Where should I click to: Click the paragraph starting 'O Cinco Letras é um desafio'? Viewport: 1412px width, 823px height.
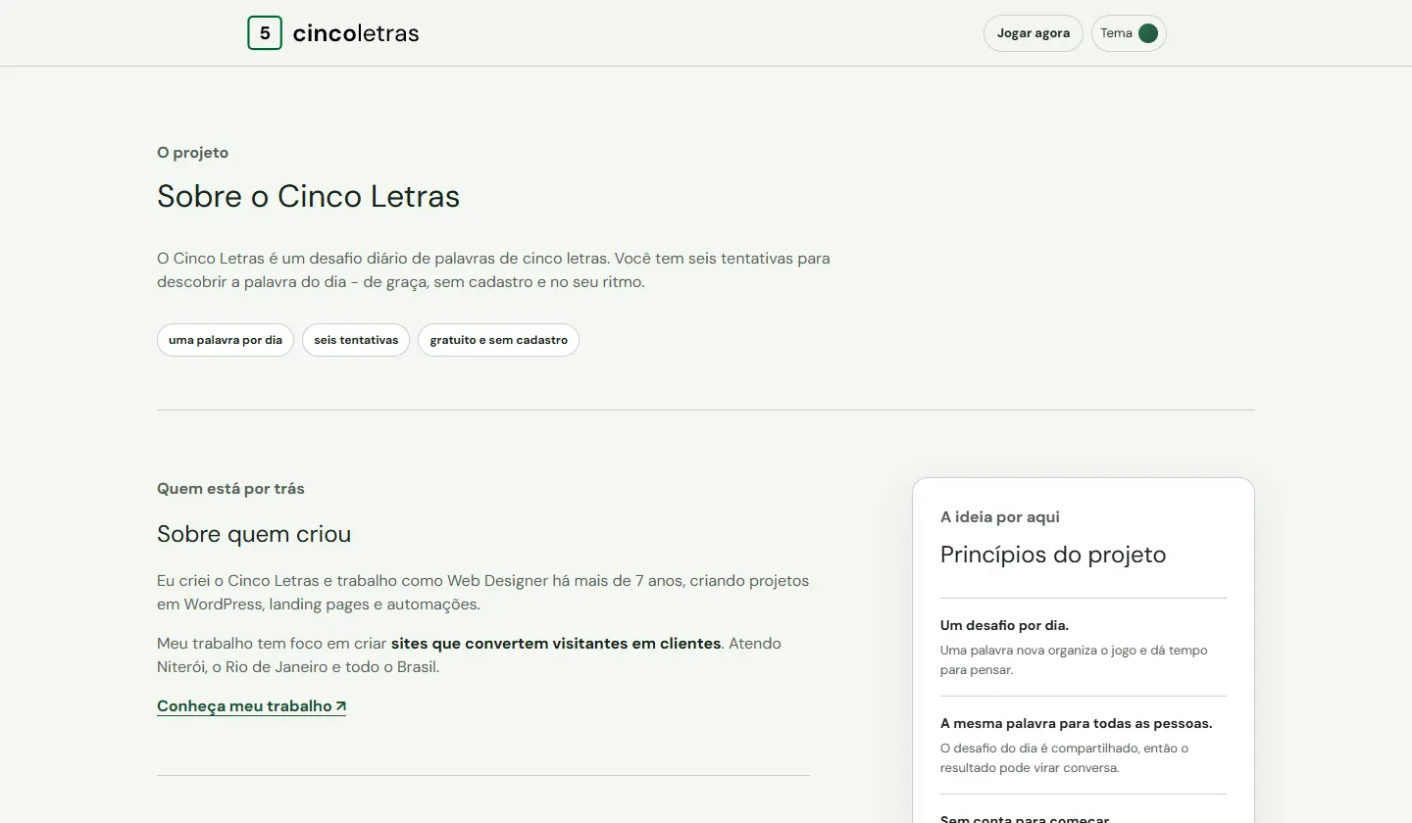click(493, 270)
